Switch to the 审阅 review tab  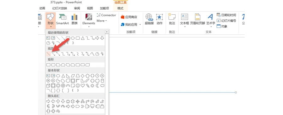[77, 8]
